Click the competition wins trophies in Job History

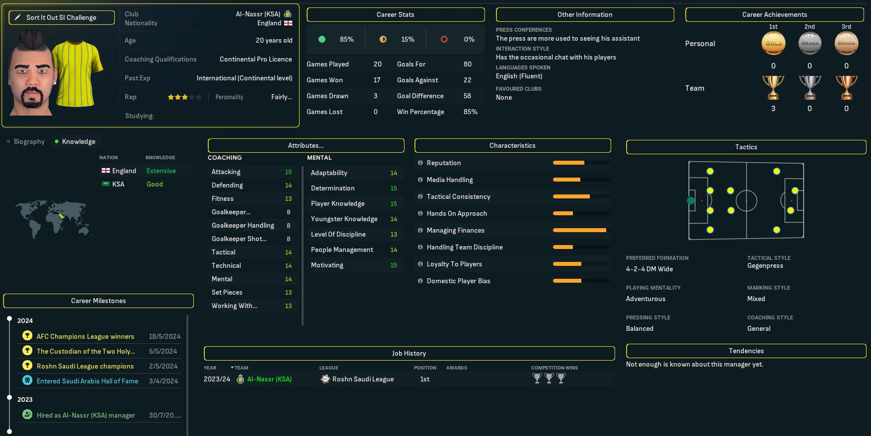tap(549, 378)
